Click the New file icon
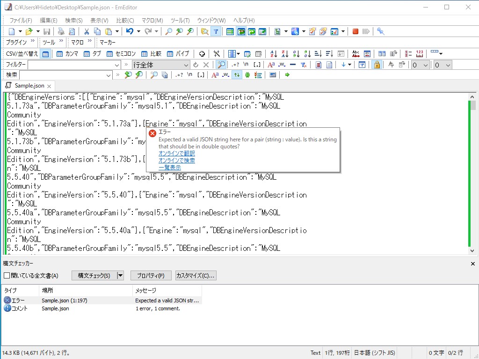Image resolution: width=479 pixels, height=359 pixels. click(12, 31)
